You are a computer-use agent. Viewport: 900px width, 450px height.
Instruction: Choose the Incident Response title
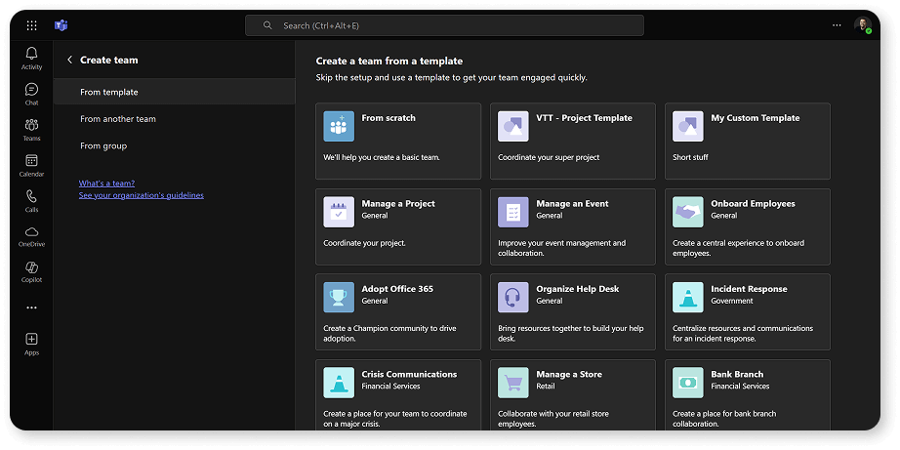coord(749,289)
